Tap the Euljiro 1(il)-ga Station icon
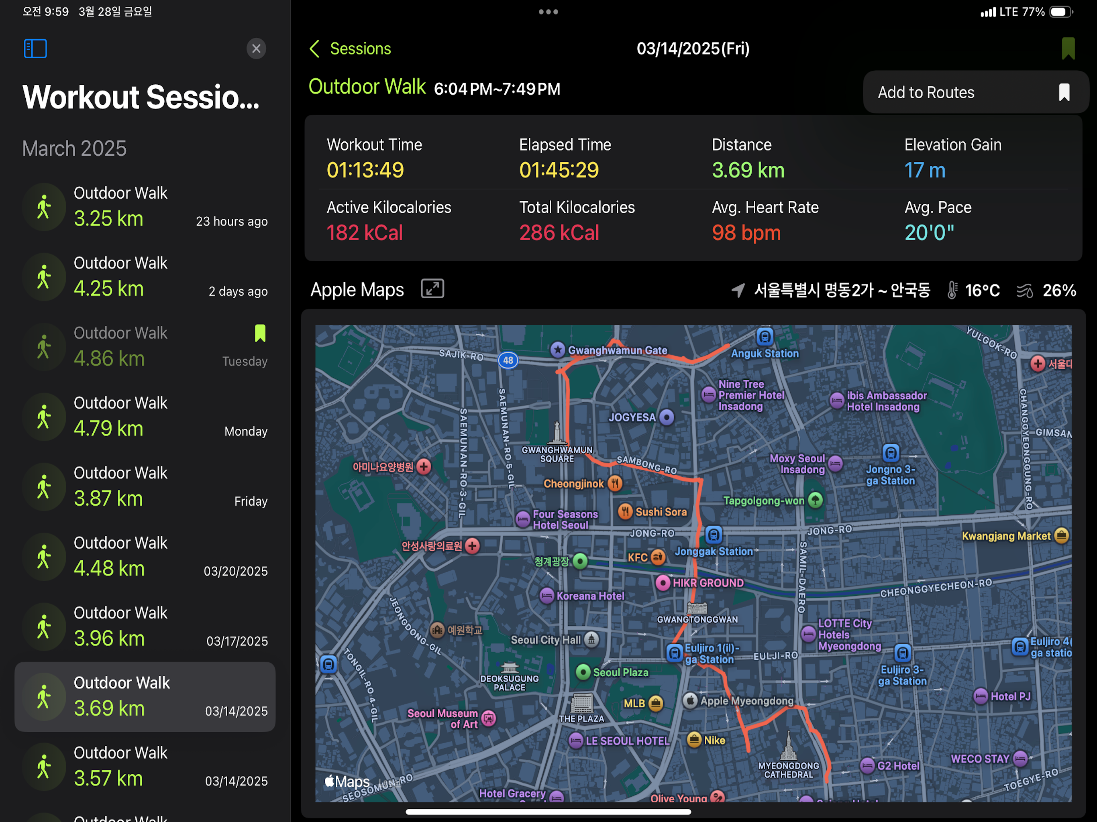The image size is (1097, 822). [675, 653]
